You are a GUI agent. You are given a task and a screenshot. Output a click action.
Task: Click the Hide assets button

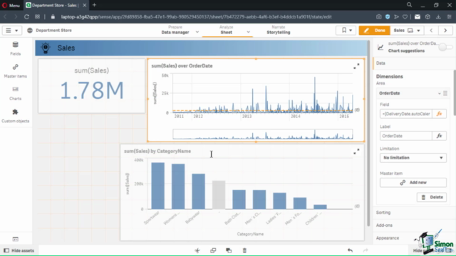pos(19,250)
